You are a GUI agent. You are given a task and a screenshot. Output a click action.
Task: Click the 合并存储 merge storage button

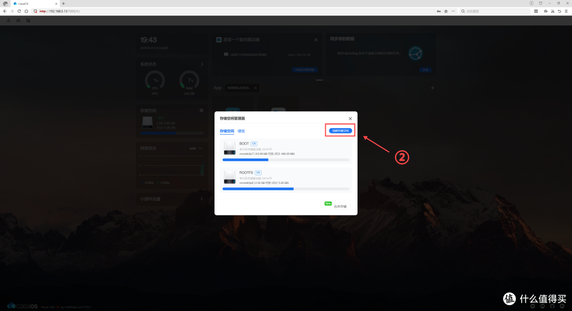click(341, 207)
